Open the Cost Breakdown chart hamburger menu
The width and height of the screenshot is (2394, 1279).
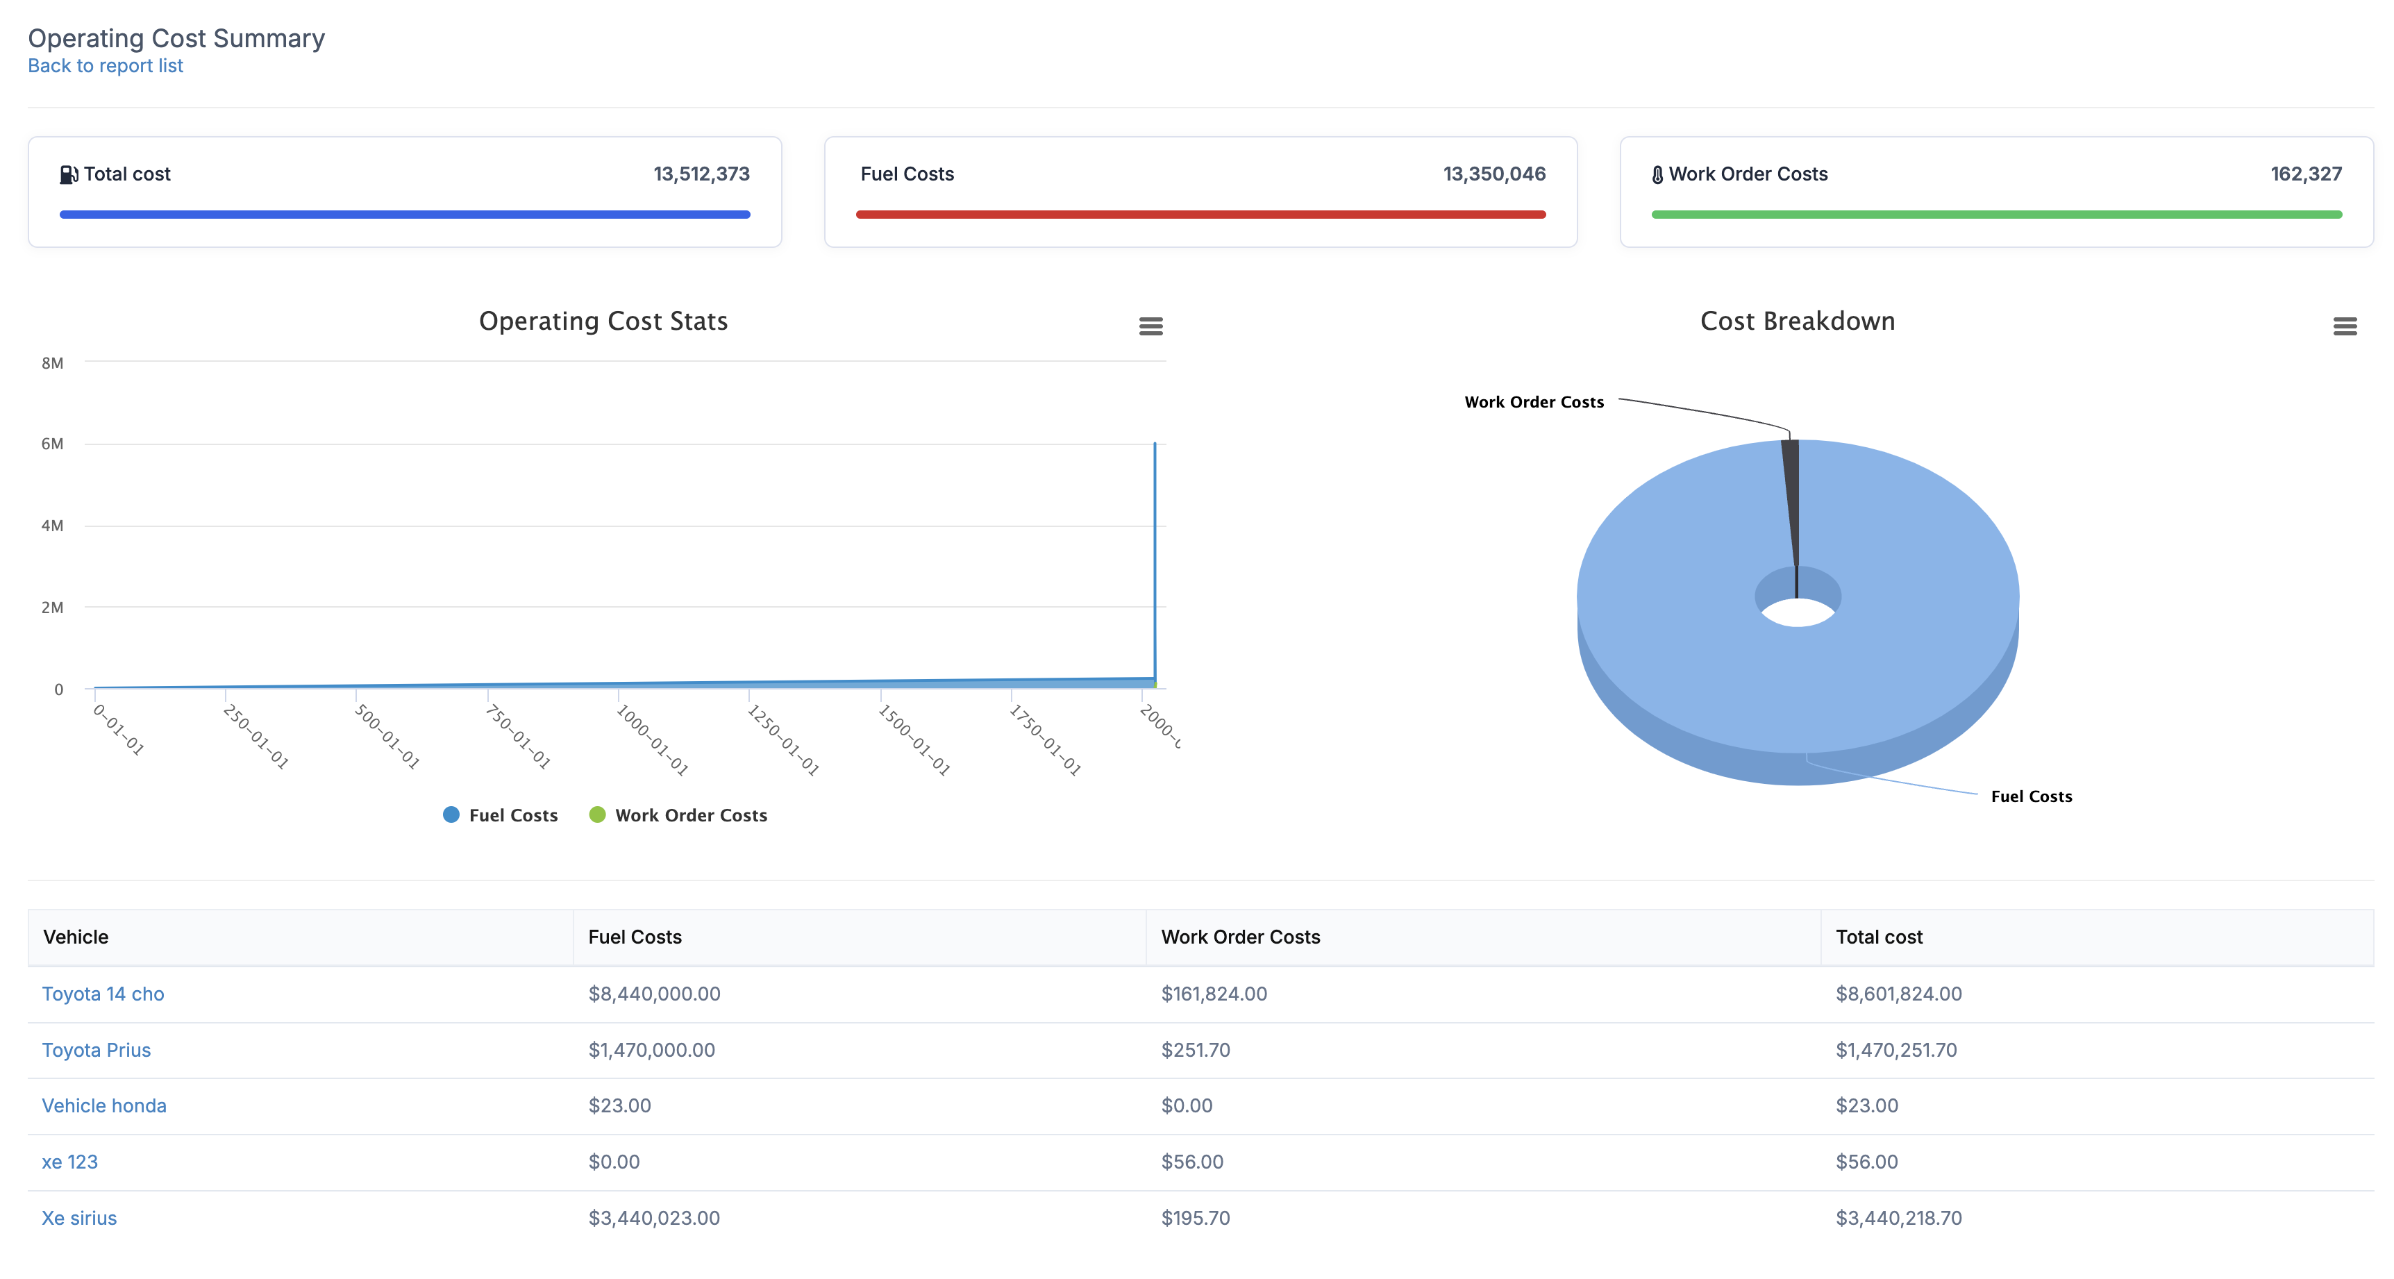[2344, 326]
